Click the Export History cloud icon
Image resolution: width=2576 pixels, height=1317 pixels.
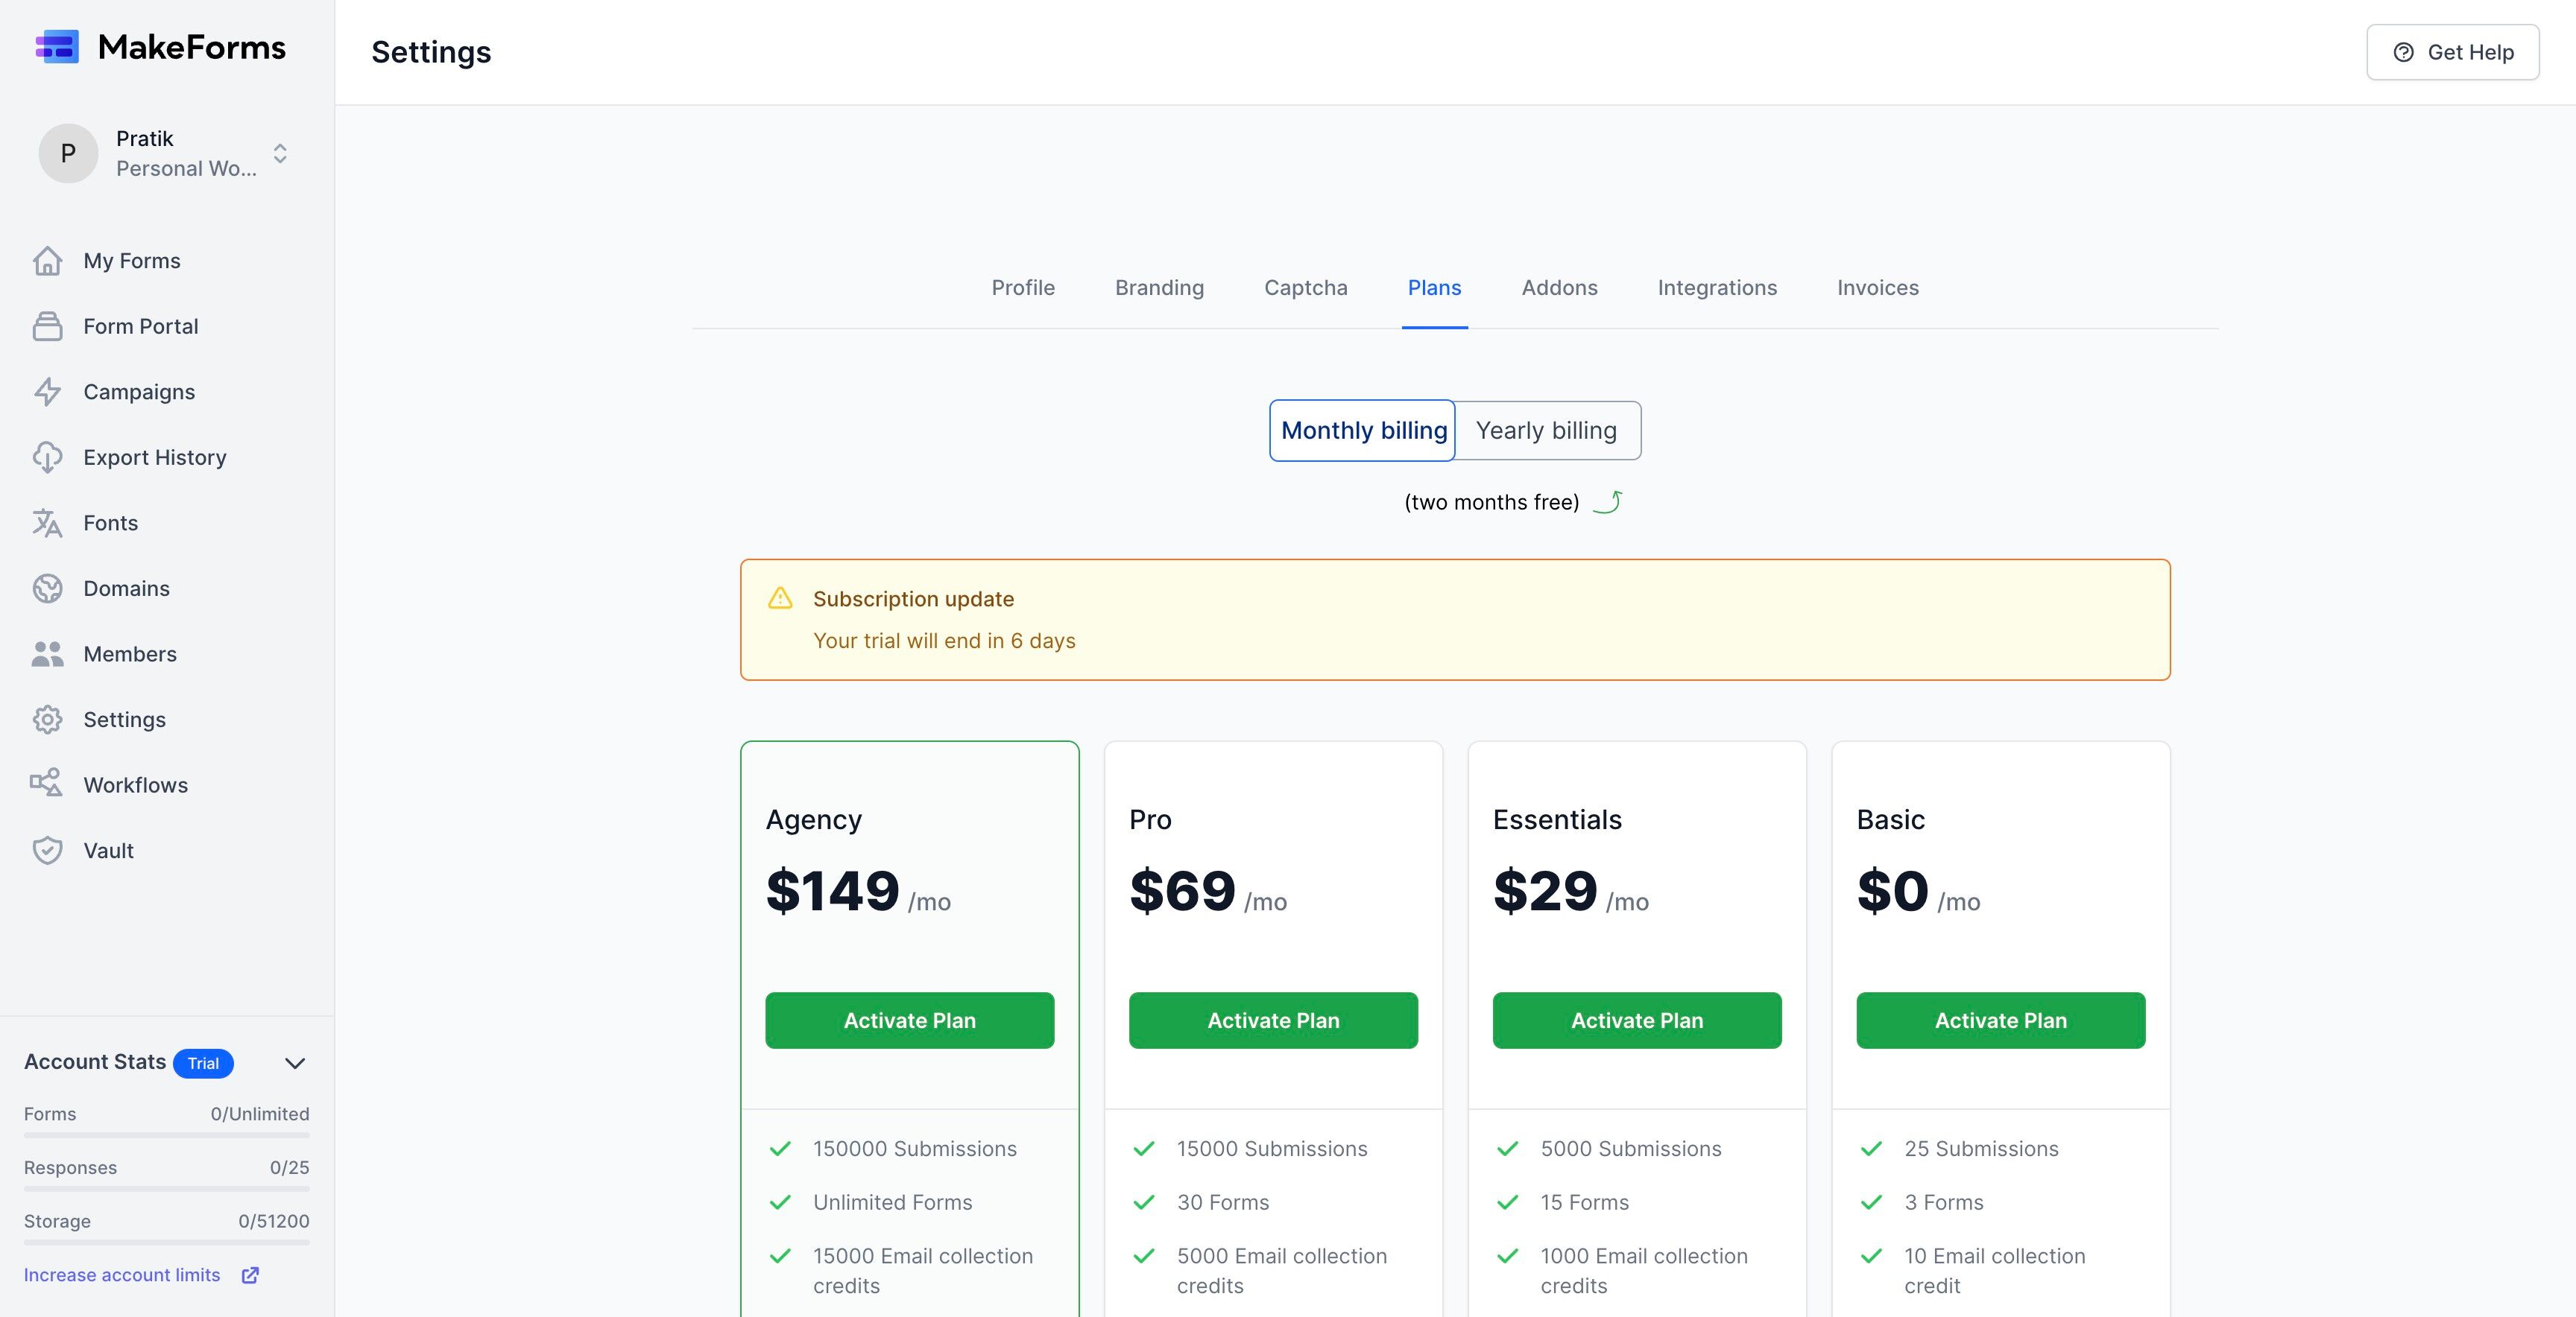tap(47, 457)
